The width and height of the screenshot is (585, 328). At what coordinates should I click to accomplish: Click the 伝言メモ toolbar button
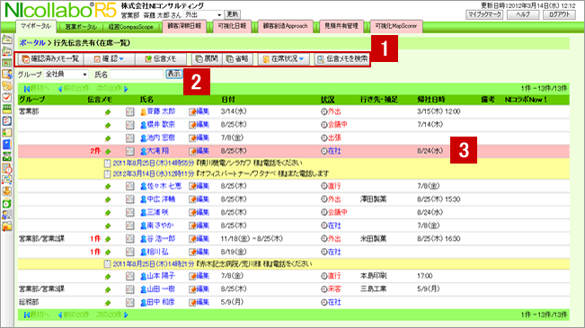click(161, 59)
